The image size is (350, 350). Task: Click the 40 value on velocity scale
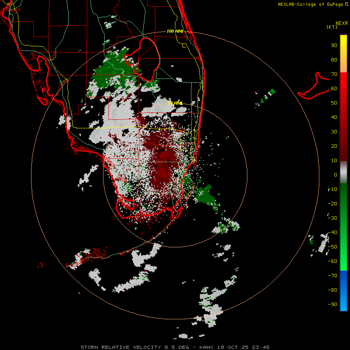pos(334,117)
